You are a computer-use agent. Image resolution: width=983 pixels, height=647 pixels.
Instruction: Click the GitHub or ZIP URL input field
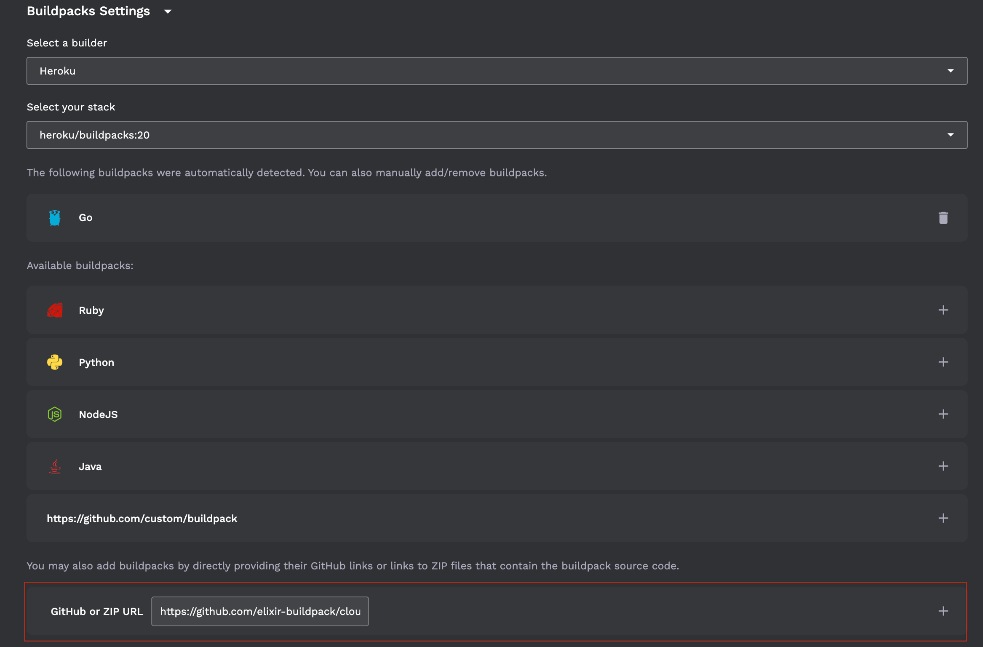tap(260, 611)
